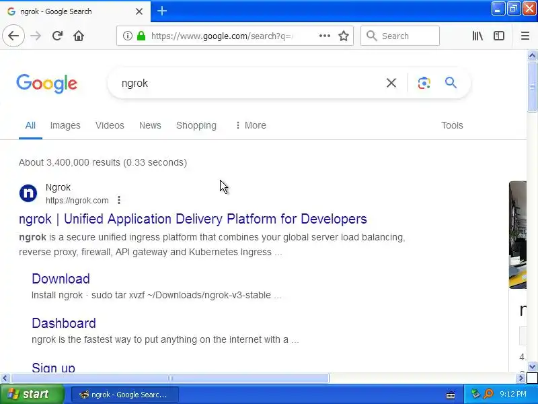The width and height of the screenshot is (538, 404).
Task: Click the About 3,400,000 results text
Action: coord(103,162)
